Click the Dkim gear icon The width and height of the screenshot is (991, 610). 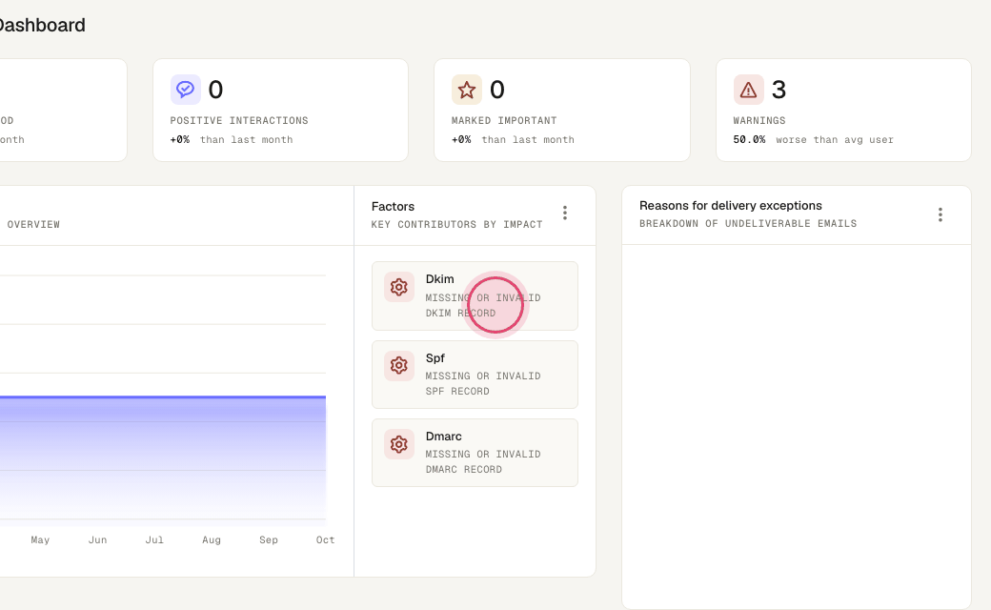point(399,287)
